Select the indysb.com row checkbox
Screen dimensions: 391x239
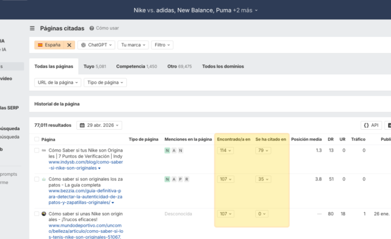(x=37, y=151)
